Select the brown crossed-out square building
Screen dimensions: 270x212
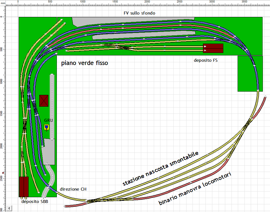coord(44,101)
